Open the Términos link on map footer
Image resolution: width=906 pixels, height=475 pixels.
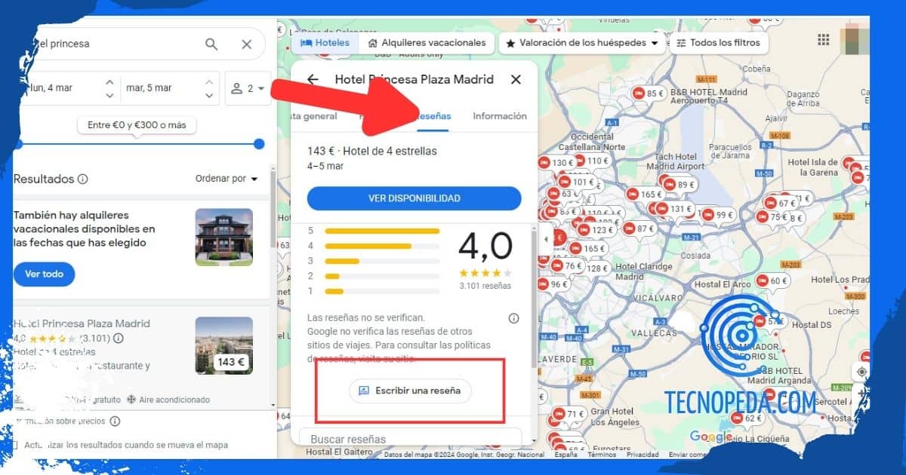[602, 455]
